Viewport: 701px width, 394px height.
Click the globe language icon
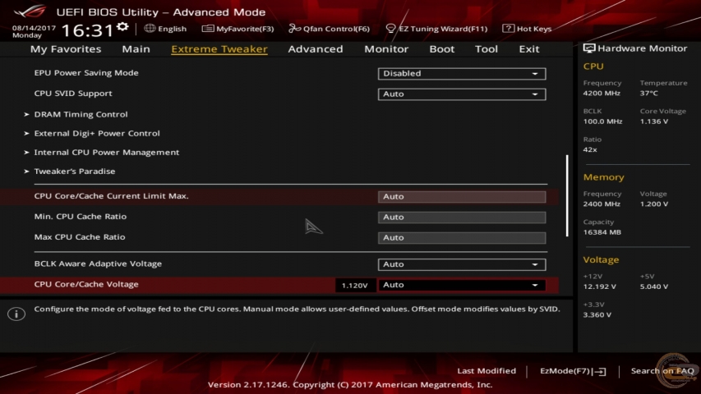pos(150,28)
